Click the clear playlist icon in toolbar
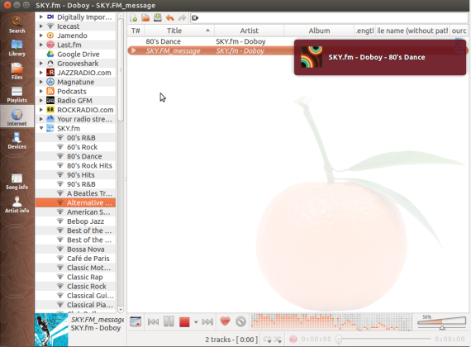This screenshot has width=471, height=347. pyautogui.click(x=195, y=18)
